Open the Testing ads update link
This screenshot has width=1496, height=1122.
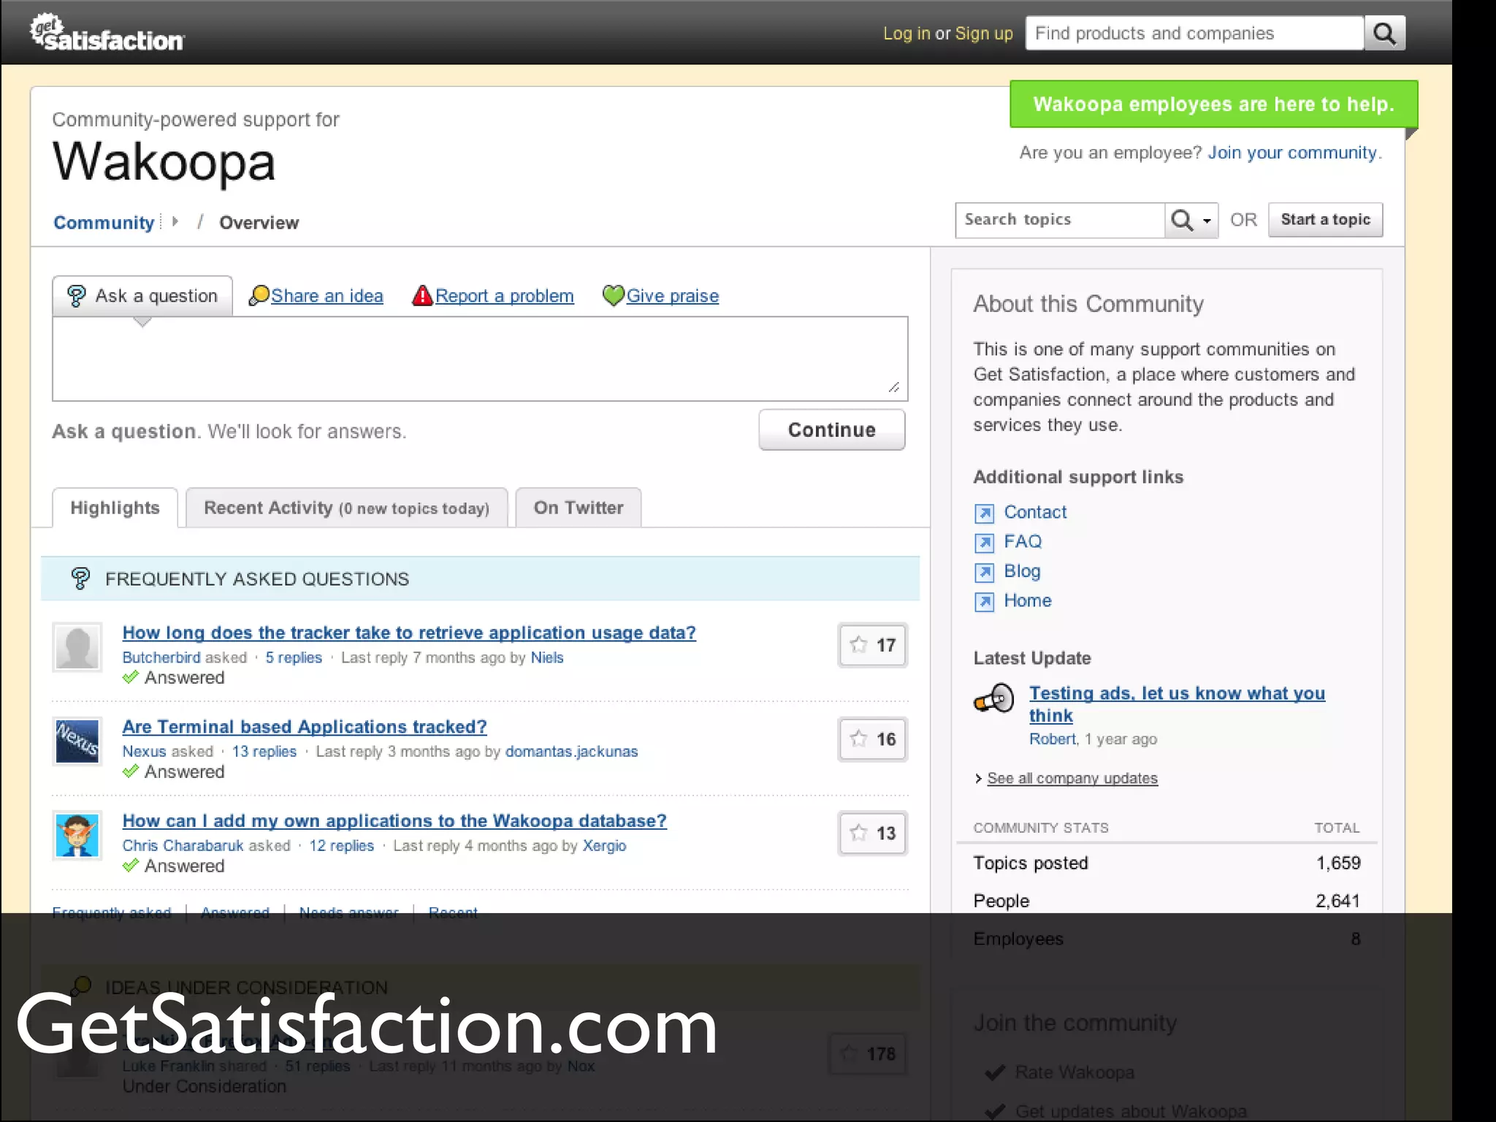tap(1177, 704)
